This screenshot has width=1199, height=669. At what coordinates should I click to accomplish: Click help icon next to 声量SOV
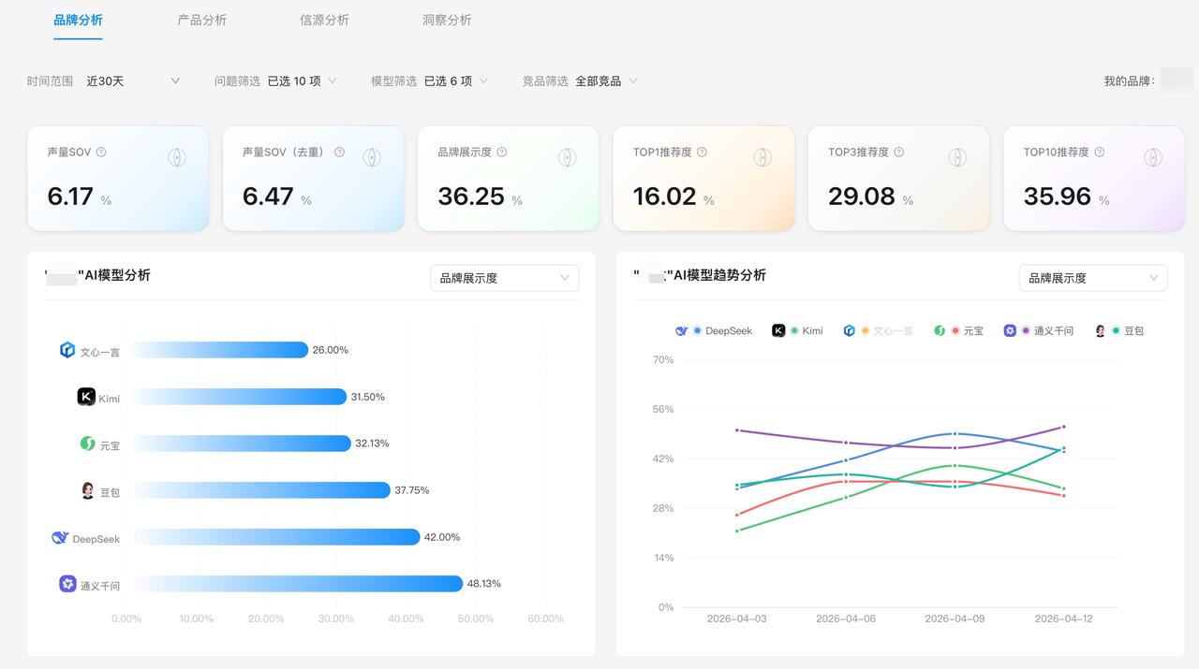pyautogui.click(x=101, y=152)
